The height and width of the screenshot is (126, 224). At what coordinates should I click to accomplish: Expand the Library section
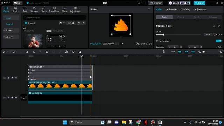tap(11, 37)
